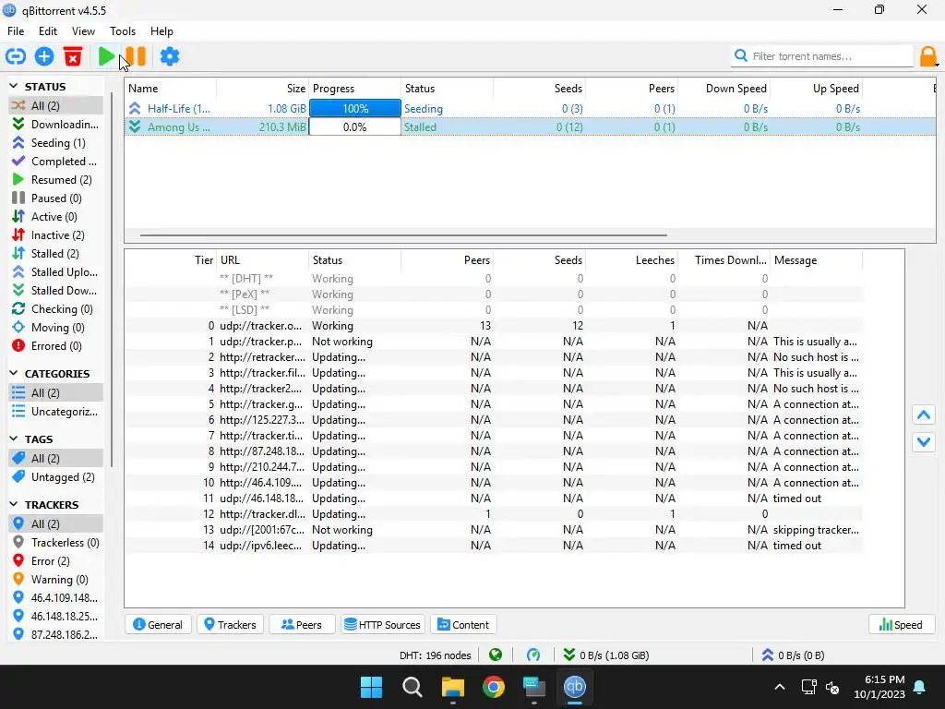945x709 pixels.
Task: Click the tracker list URL column header
Action: 263,260
